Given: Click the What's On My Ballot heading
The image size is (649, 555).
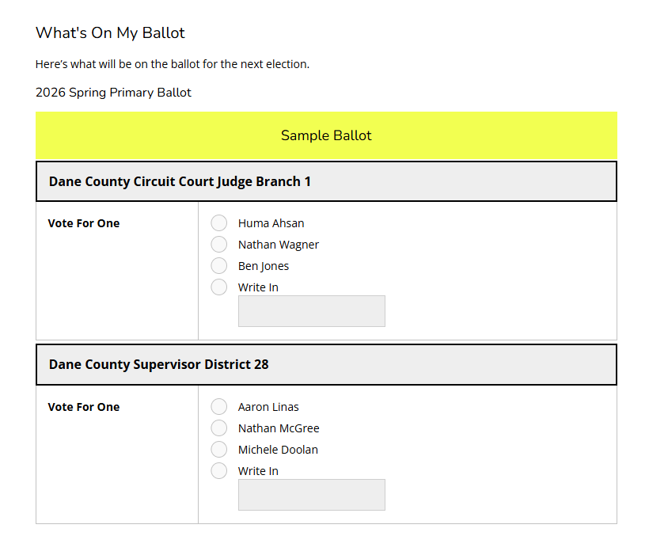Looking at the screenshot, I should coord(110,32).
